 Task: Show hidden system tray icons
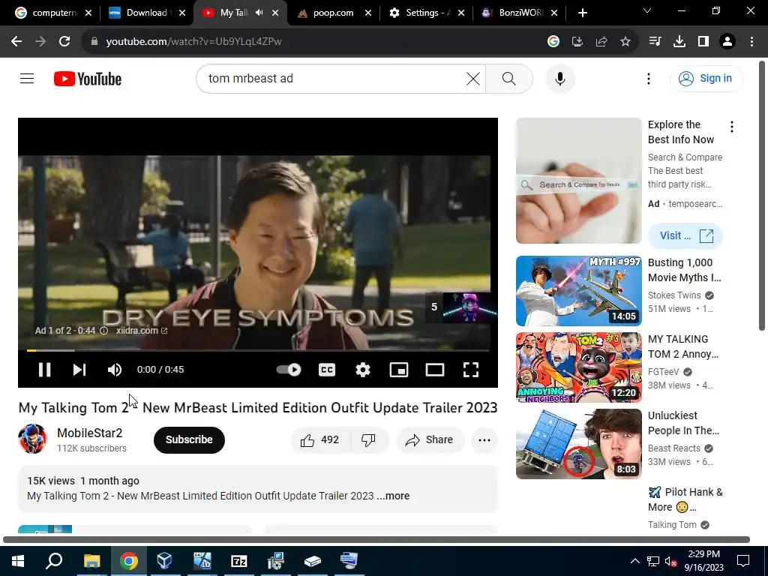click(634, 561)
